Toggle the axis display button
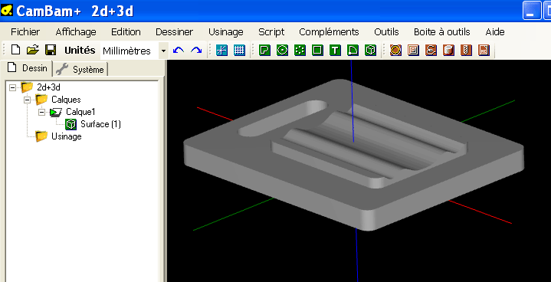Image resolution: width=551 pixels, height=282 pixels. coord(221,51)
